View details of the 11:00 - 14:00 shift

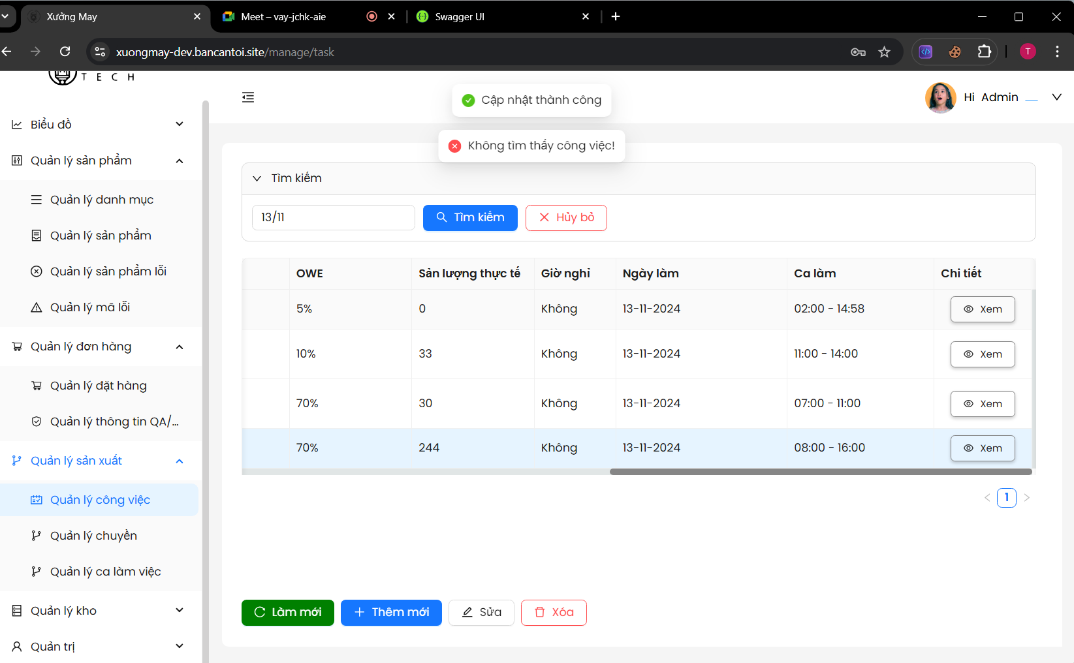tap(982, 354)
